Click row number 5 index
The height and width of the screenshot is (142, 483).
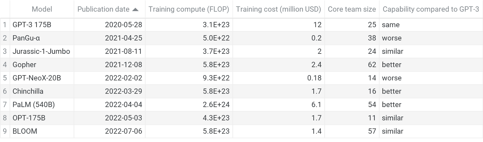click(5, 78)
